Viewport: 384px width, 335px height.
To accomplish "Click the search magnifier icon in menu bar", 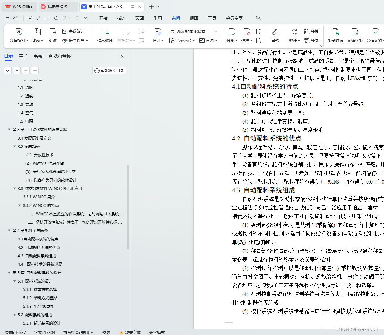I will (258, 18).
